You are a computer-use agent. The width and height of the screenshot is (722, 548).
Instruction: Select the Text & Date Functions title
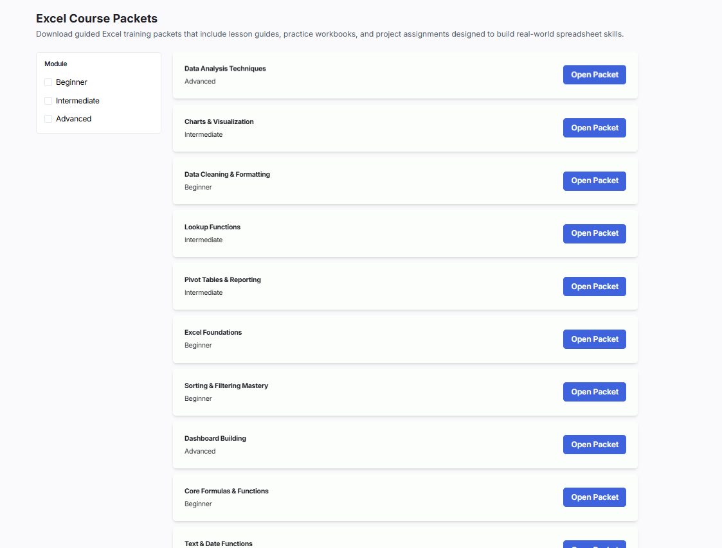pyautogui.click(x=218, y=544)
